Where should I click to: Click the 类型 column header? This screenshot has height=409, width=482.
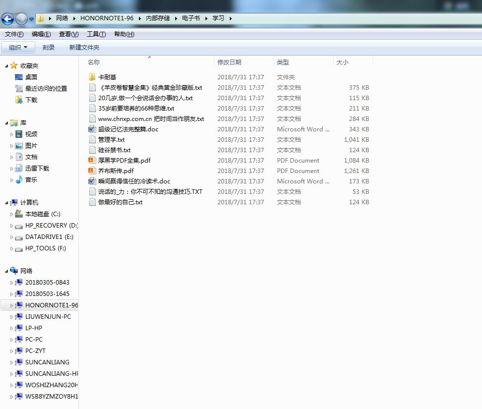[282, 62]
